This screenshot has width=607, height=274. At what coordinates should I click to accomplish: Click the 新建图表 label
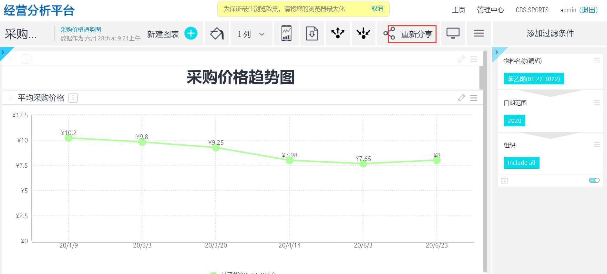(x=163, y=34)
